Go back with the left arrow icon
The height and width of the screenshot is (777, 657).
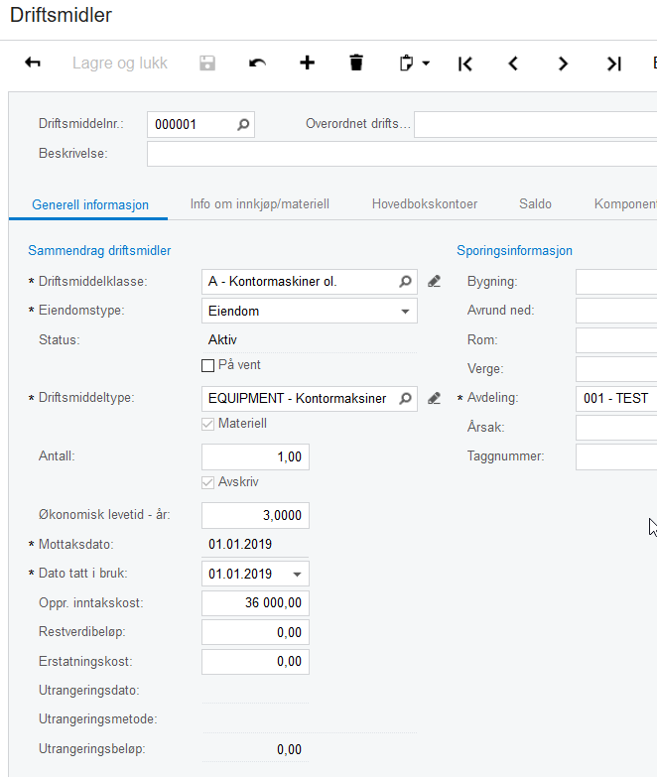tap(33, 63)
